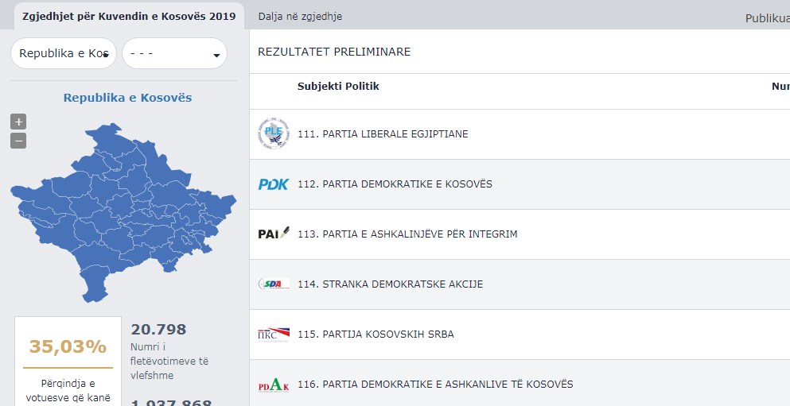Expand the '- - -' municipality dropdown
The width and height of the screenshot is (790, 406).
174,53
